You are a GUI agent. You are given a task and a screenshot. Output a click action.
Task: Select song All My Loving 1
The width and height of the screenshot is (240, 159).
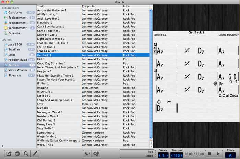(x=93, y=14)
